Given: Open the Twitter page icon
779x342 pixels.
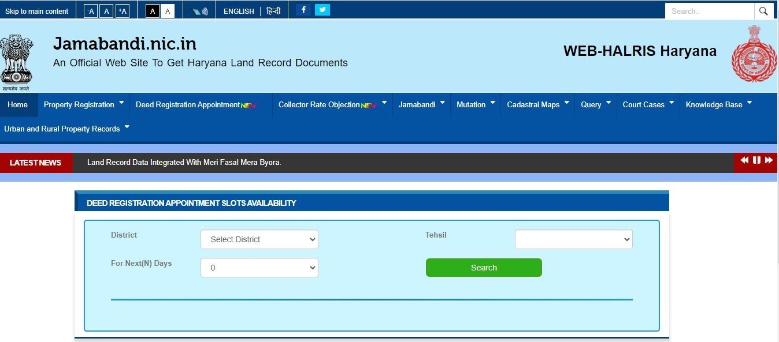Looking at the screenshot, I should [x=322, y=10].
